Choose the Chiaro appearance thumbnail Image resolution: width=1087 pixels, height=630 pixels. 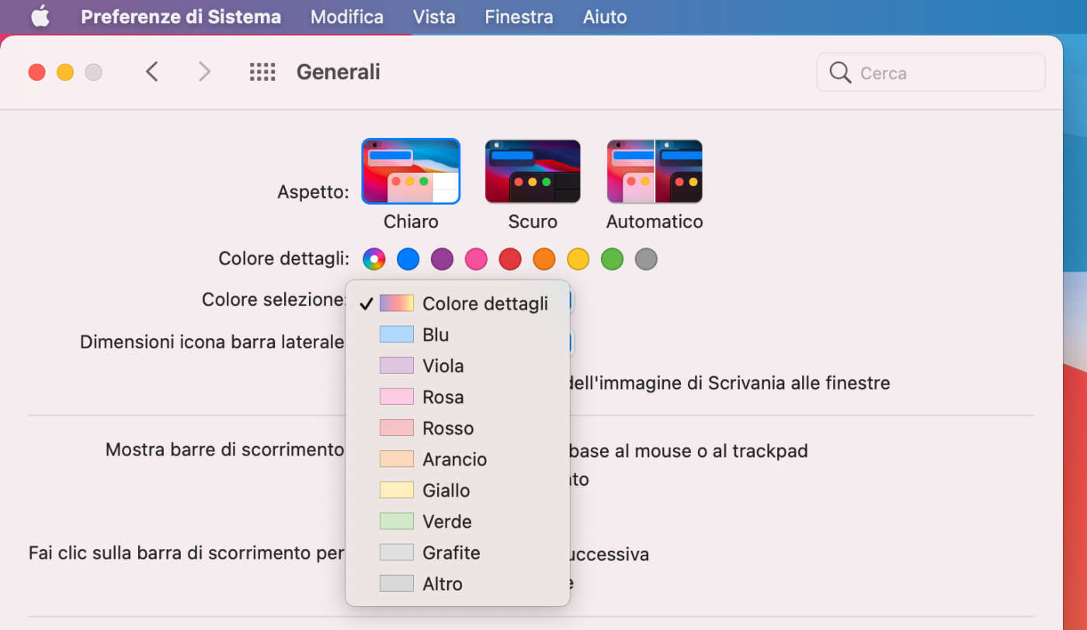coord(411,171)
